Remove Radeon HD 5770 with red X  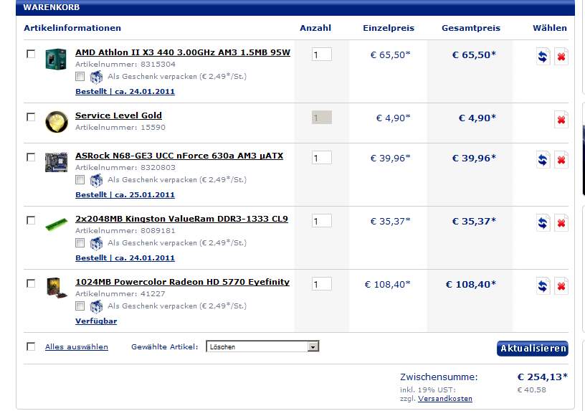[561, 286]
